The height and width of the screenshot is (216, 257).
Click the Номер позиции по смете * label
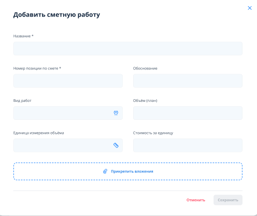coord(37,68)
